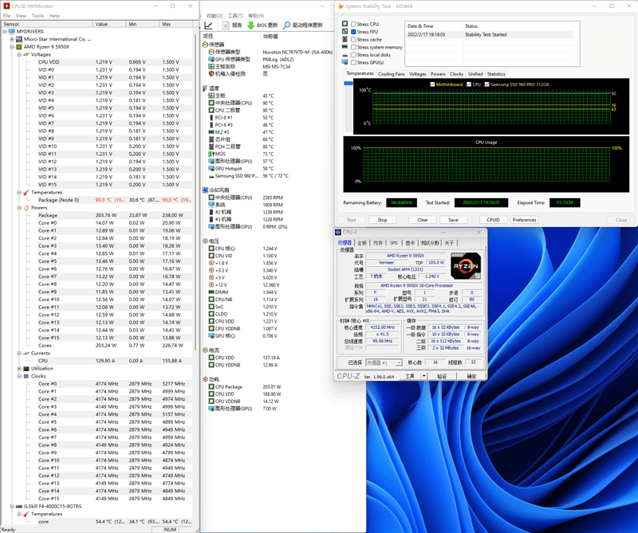
Task: Enable the Stress CPU checkbox
Action: click(353, 24)
